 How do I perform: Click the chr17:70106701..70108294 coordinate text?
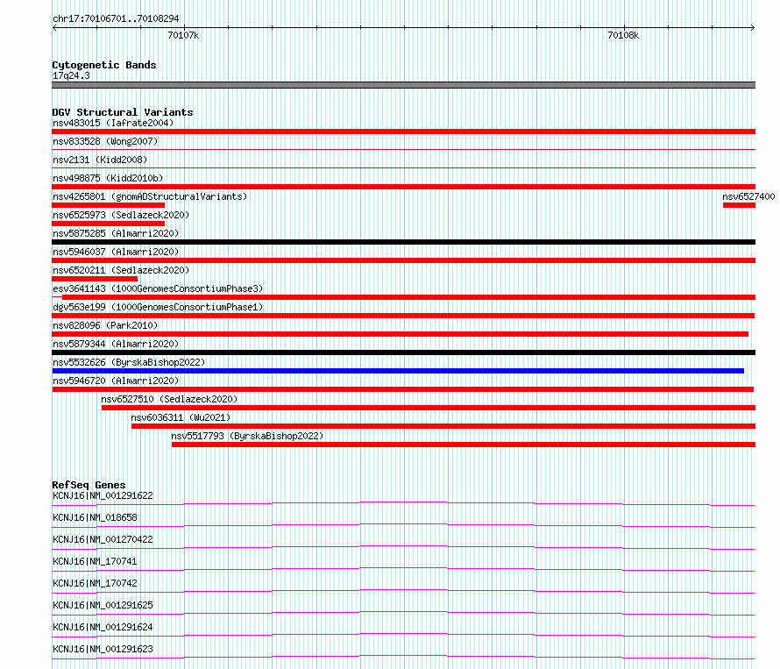pyautogui.click(x=116, y=18)
